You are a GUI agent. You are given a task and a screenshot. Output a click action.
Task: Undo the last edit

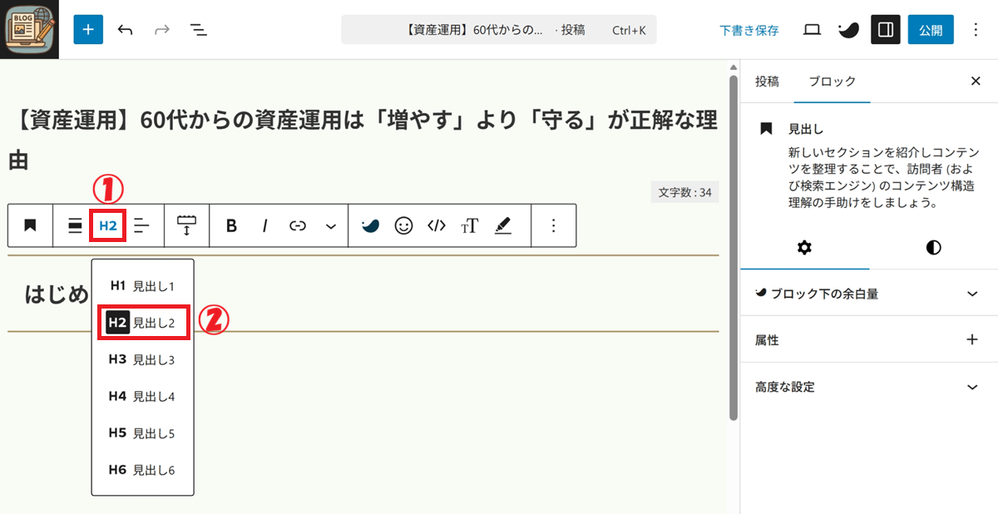click(x=126, y=30)
